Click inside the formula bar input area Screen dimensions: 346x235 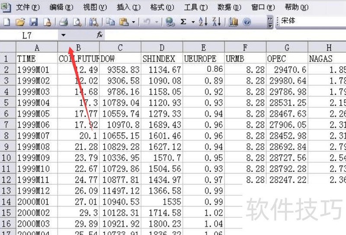tap(225, 35)
